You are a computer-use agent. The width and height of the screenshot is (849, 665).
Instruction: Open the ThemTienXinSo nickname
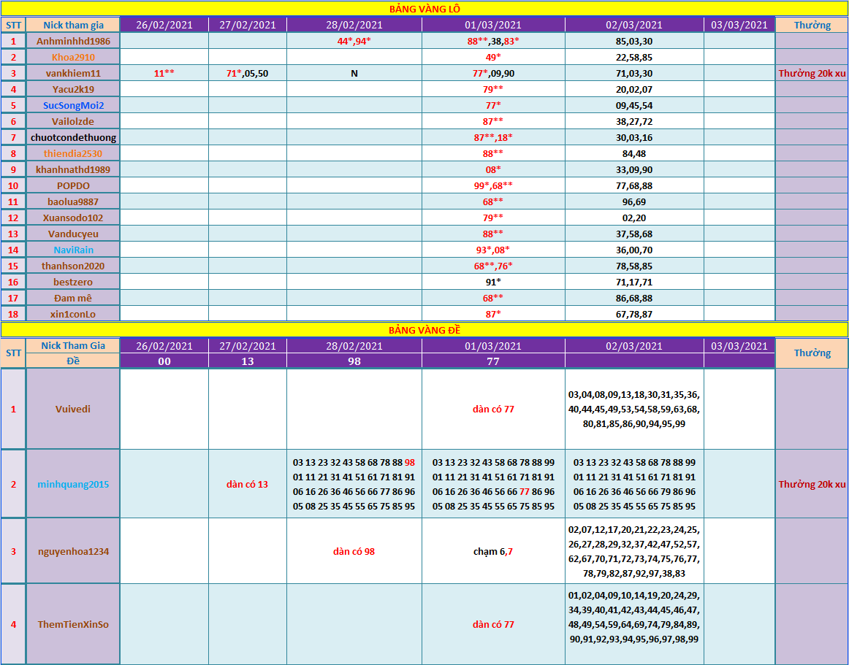[73, 624]
